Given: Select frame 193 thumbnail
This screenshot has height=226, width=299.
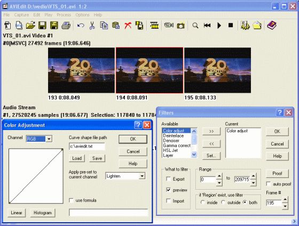Looking at the screenshot, I should (81, 70).
